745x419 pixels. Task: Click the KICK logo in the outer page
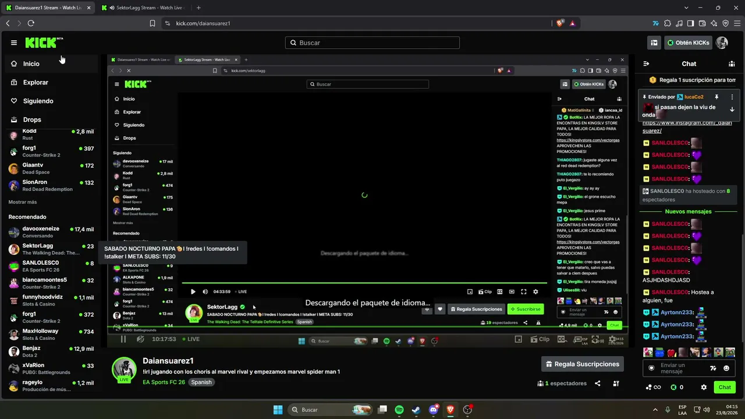coord(44,42)
